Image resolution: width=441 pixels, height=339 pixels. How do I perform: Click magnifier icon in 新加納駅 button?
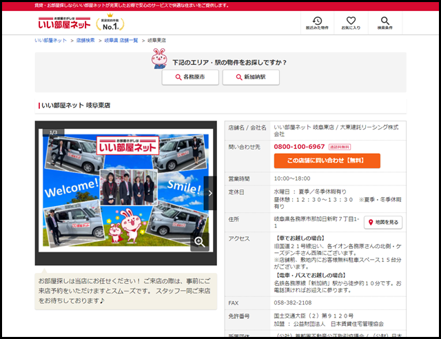pyautogui.click(x=239, y=77)
